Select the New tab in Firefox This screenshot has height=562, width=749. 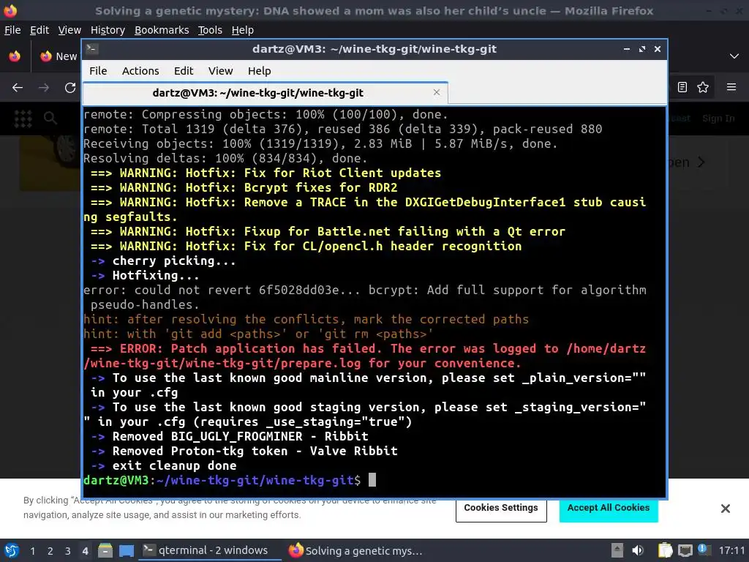click(59, 56)
